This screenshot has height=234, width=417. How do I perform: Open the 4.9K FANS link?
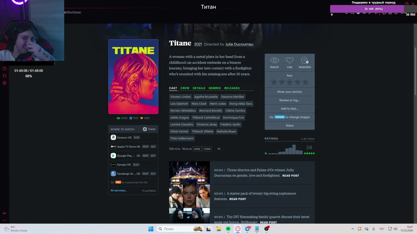click(308, 139)
